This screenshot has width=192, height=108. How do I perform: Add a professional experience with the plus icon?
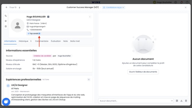[89, 80]
